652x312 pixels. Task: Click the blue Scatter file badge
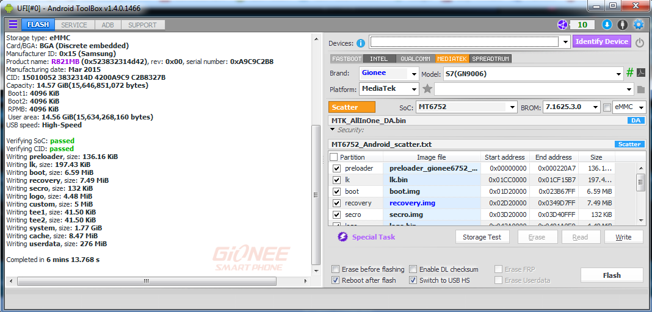point(629,144)
